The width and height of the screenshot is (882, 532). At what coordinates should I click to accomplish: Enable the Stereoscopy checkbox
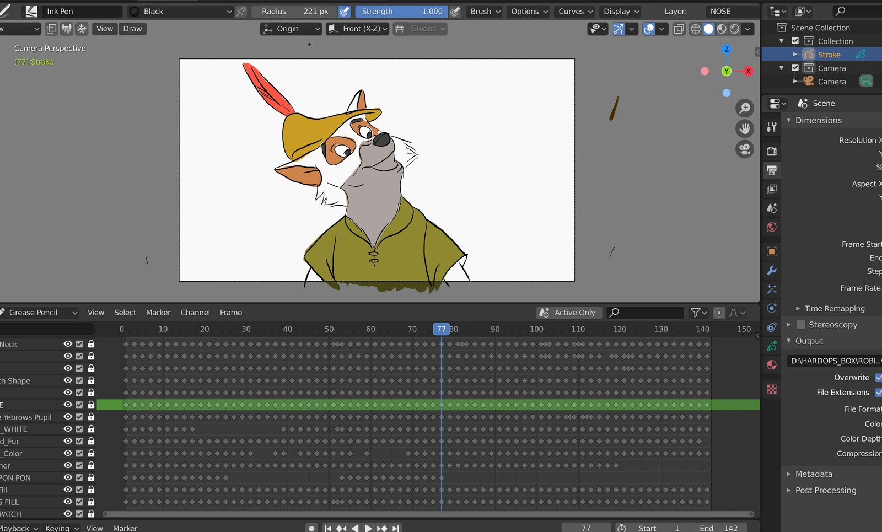[801, 325]
